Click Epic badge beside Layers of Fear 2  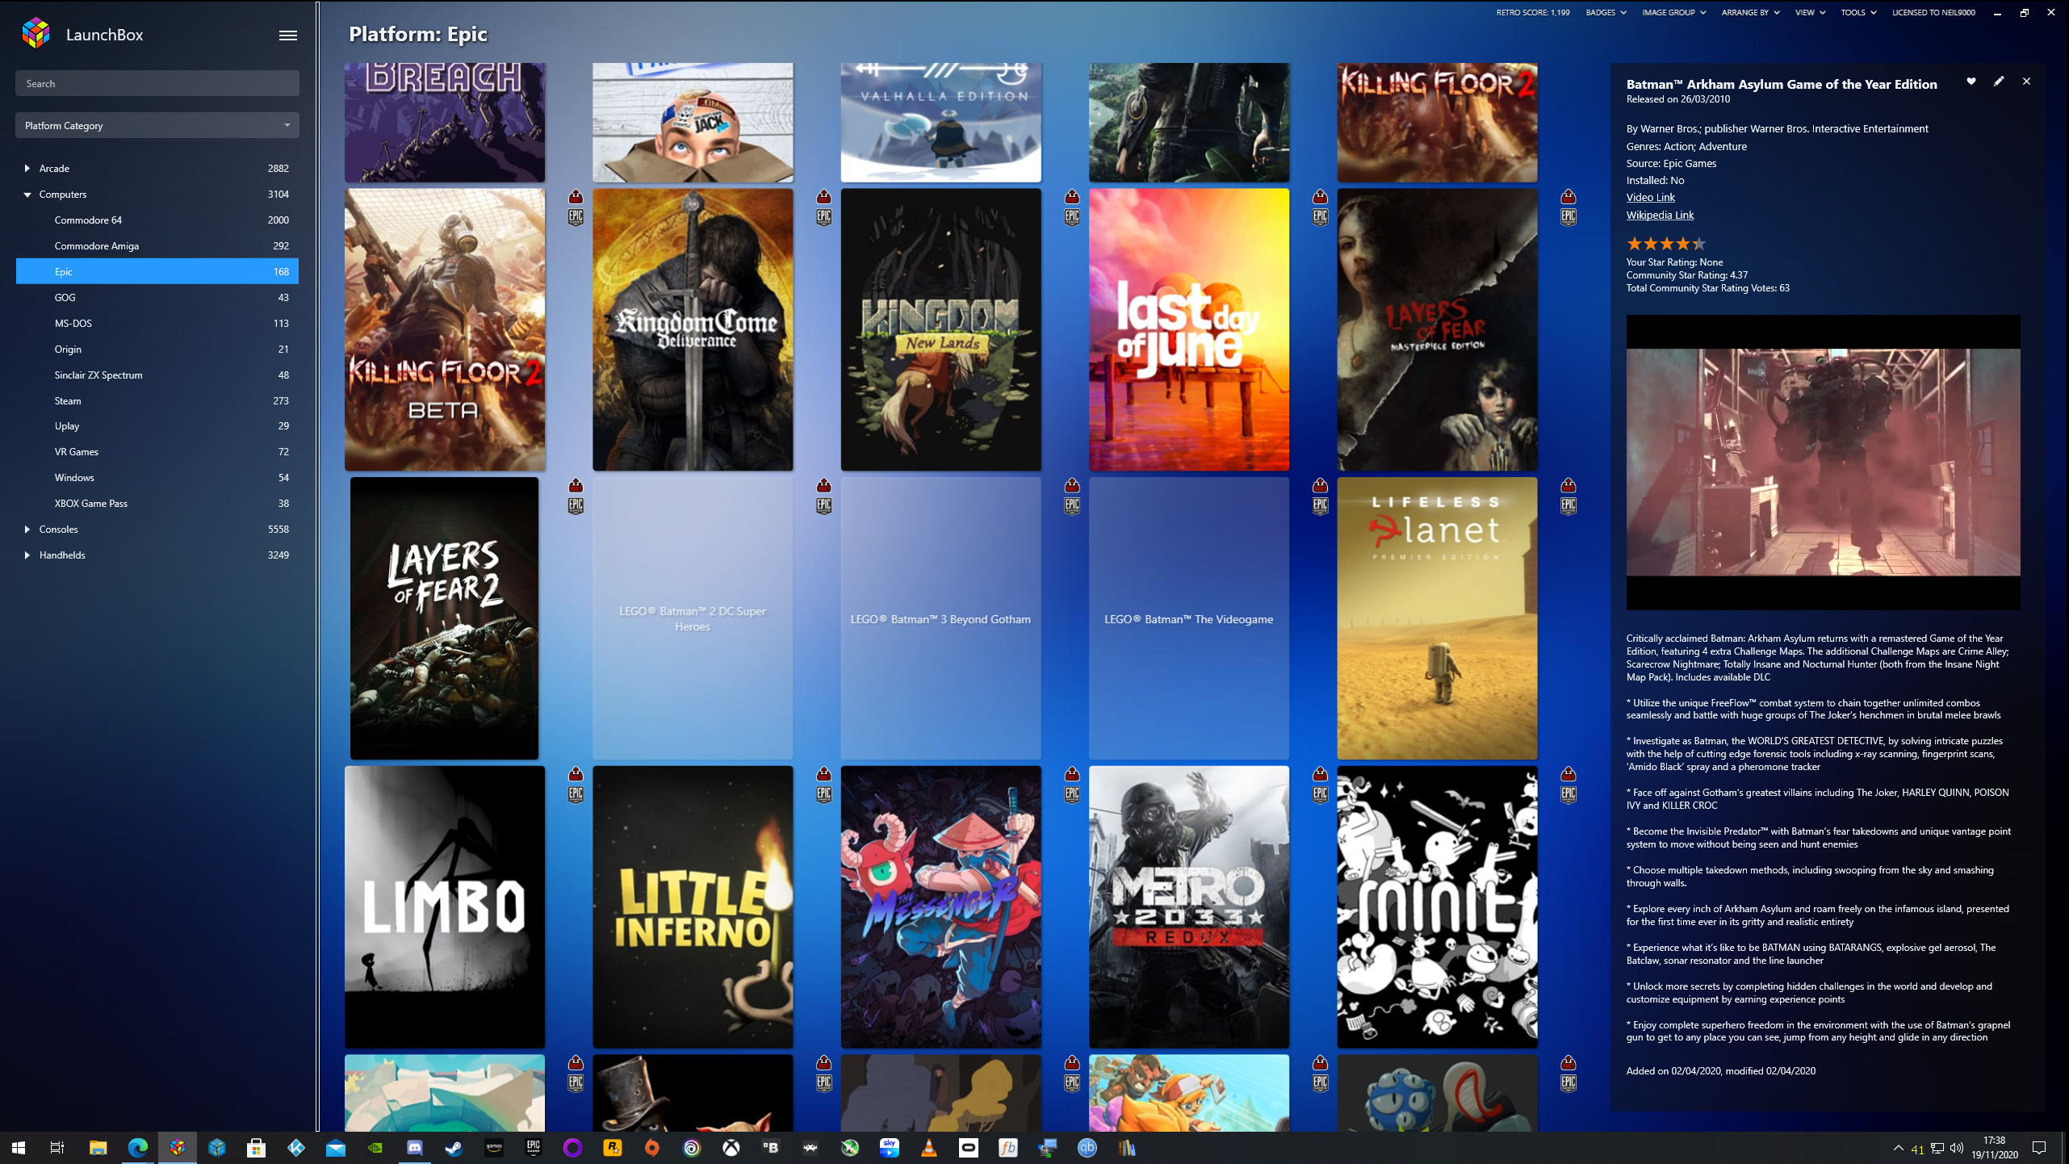coord(576,506)
